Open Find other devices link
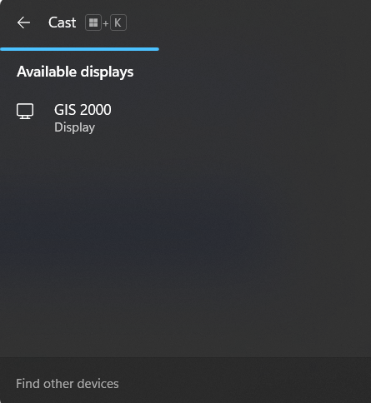The height and width of the screenshot is (403, 371). pos(68,384)
